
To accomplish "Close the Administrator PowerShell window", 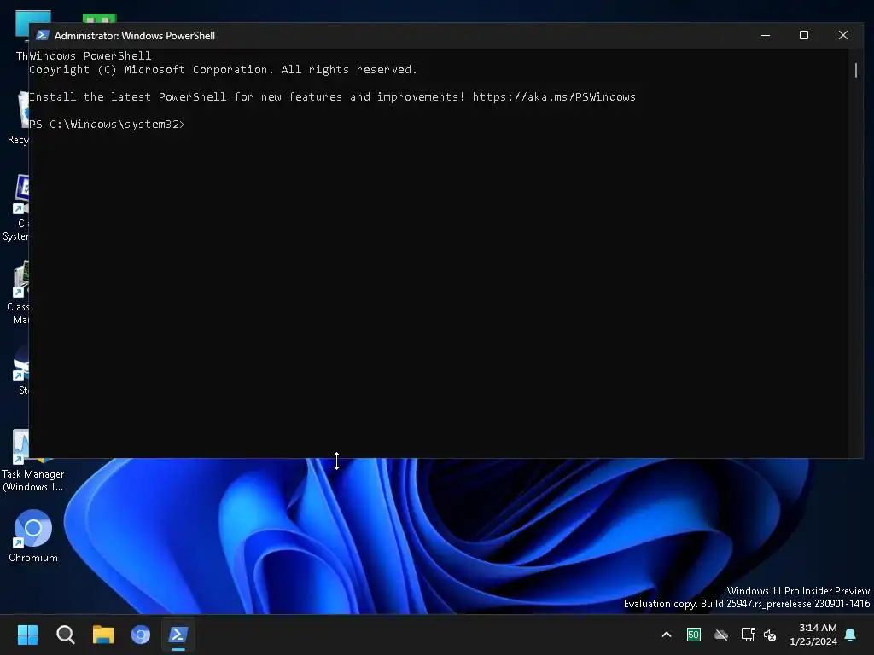I will point(842,35).
